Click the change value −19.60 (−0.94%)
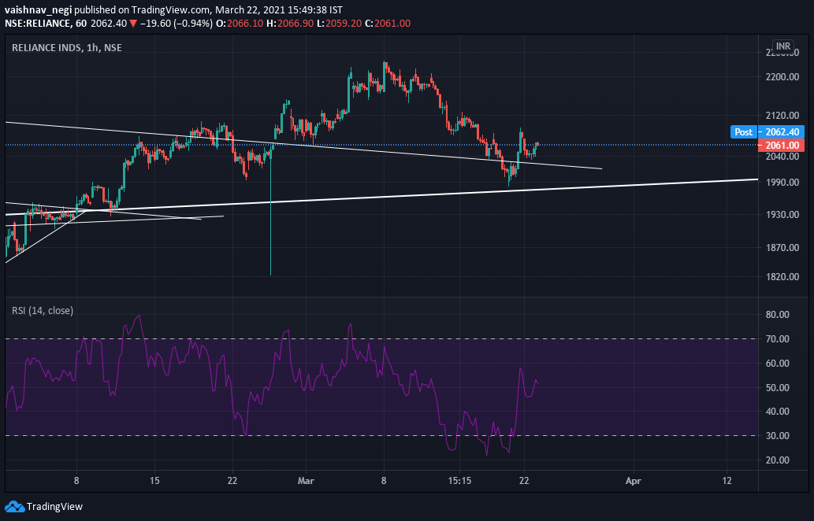Screen dimensions: 814x521 point(176,24)
